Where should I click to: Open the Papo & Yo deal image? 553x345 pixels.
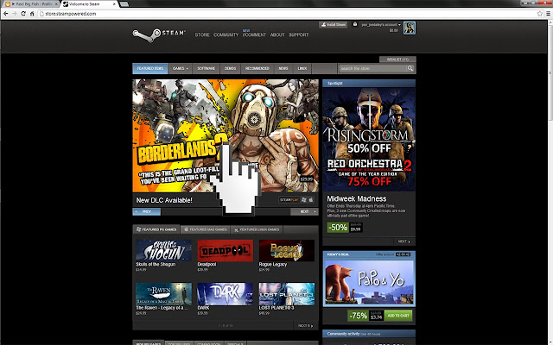369,282
